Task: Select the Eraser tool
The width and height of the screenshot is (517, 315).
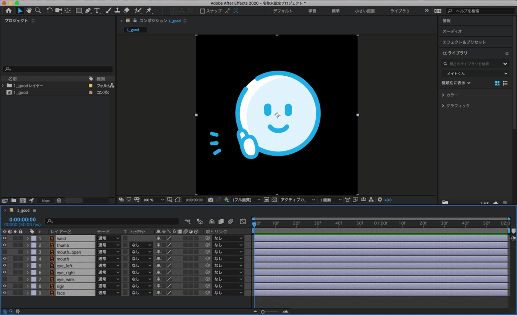Action: 126,10
